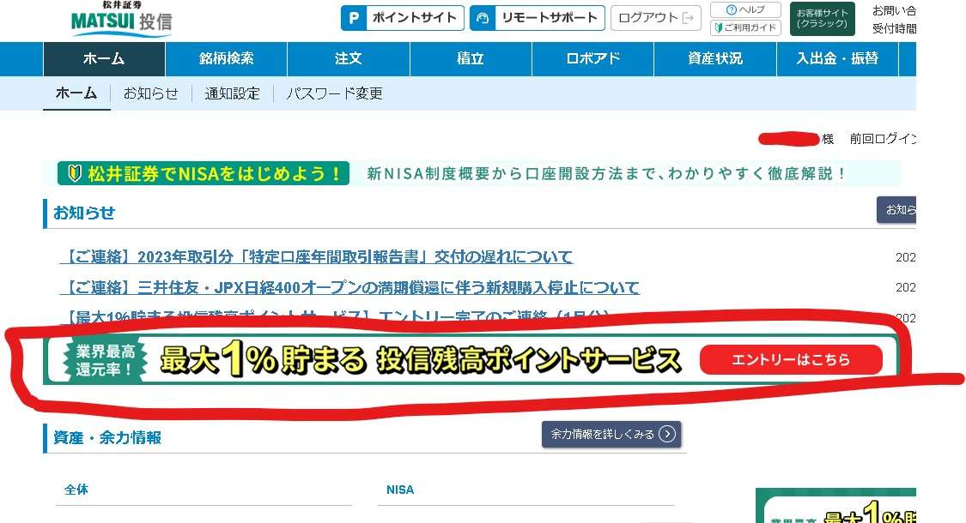Viewport: 966px width, 523px height.
Task: Open the 通知設定 sub-menu item
Action: (232, 93)
